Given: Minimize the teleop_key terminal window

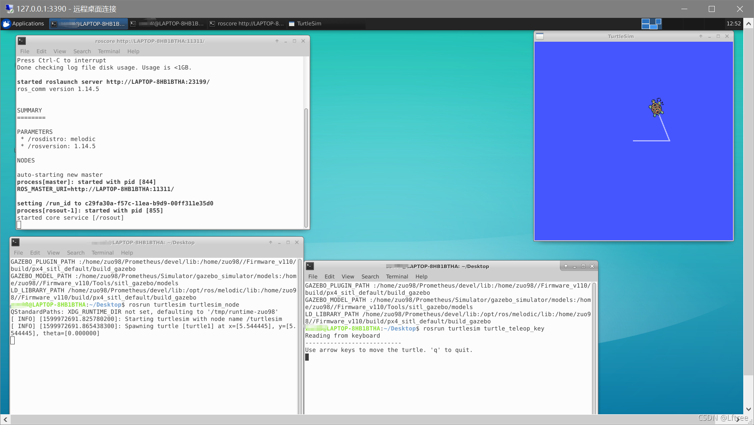Looking at the screenshot, I should (x=575, y=266).
